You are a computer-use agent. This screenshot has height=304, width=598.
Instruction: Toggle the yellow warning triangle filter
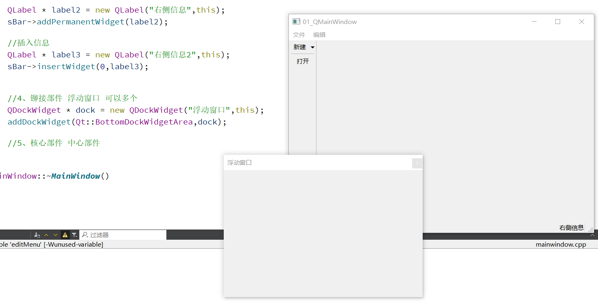[x=65, y=234]
